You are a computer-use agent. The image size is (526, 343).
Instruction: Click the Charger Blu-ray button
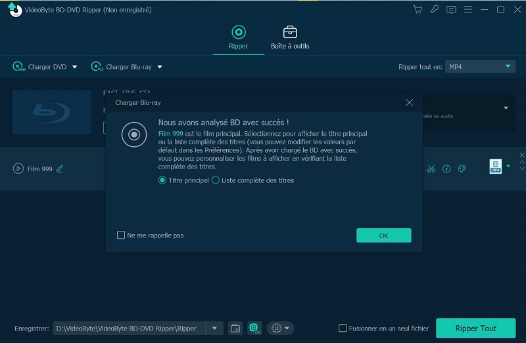point(122,67)
